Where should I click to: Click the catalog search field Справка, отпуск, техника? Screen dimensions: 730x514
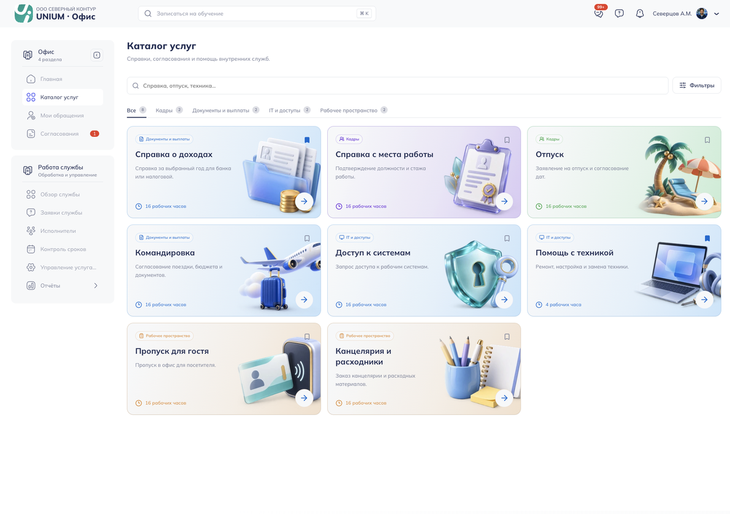(x=397, y=86)
